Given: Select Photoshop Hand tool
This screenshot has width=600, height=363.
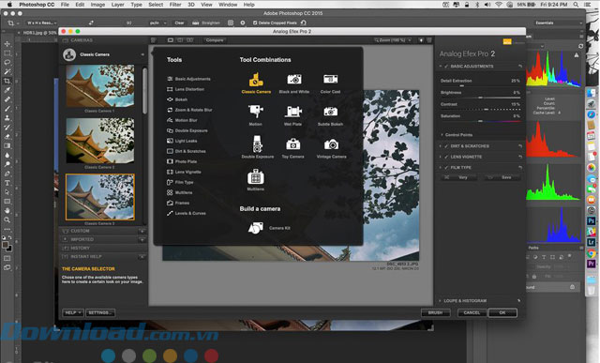Looking at the screenshot, I should (x=7, y=211).
